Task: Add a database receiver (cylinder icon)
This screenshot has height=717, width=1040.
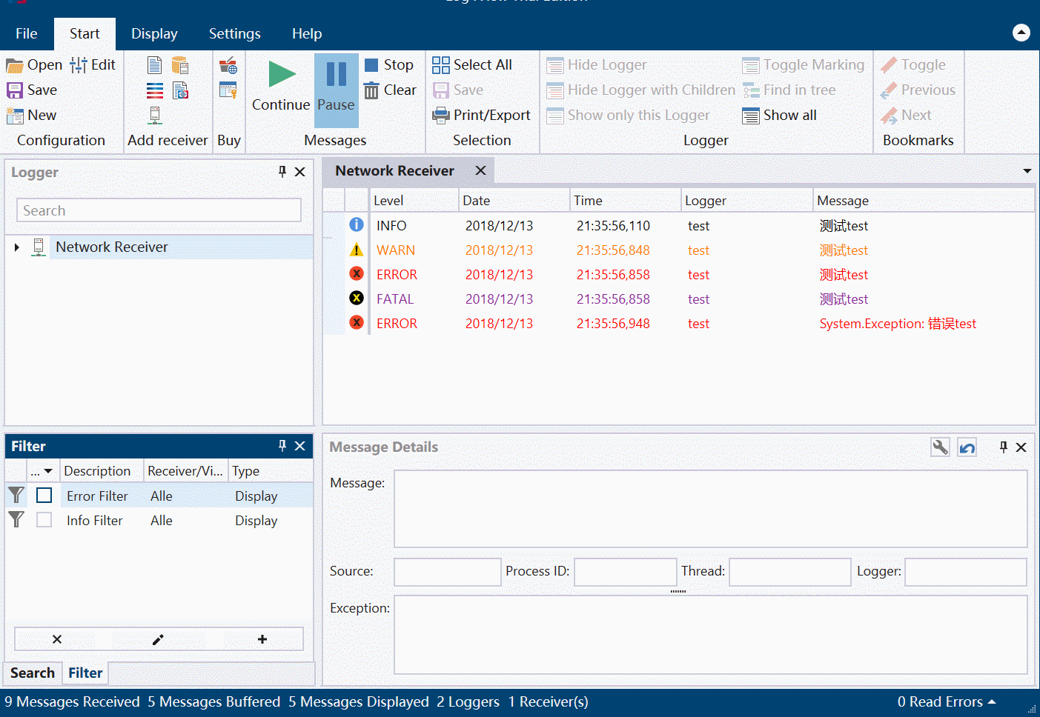Action: (180, 65)
